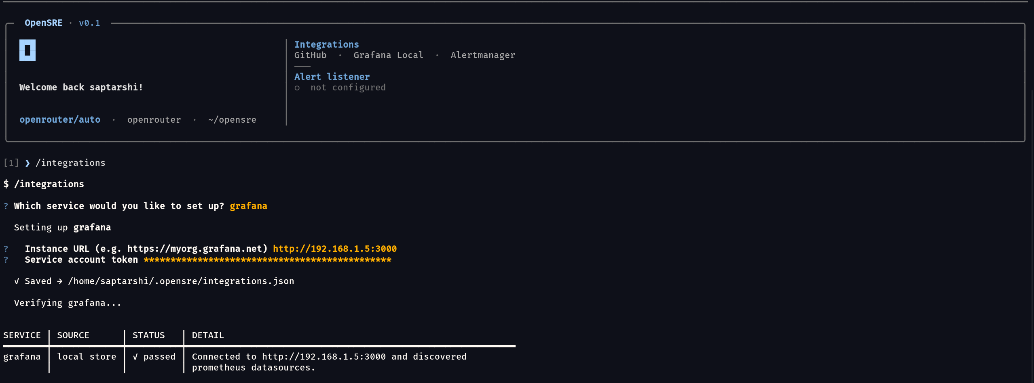Click the openrouter/auto model label
Image resolution: width=1034 pixels, height=383 pixels.
[60, 120]
